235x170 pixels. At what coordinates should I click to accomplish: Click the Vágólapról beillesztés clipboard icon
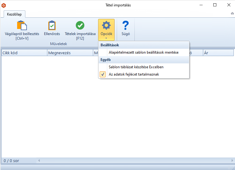[22, 26]
